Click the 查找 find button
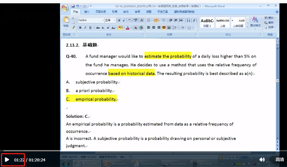Screen dimensions: 287x167 [x=270, y=18]
